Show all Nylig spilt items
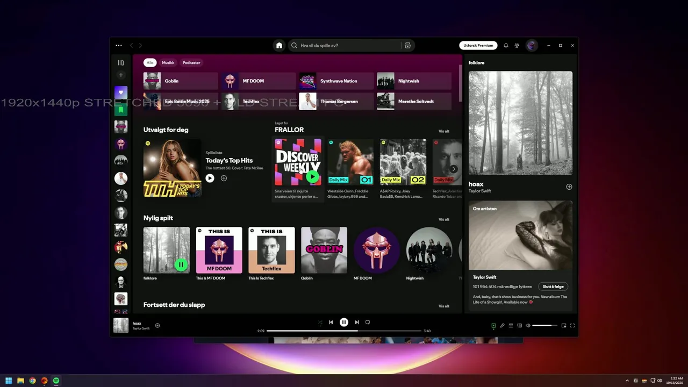 click(x=444, y=219)
